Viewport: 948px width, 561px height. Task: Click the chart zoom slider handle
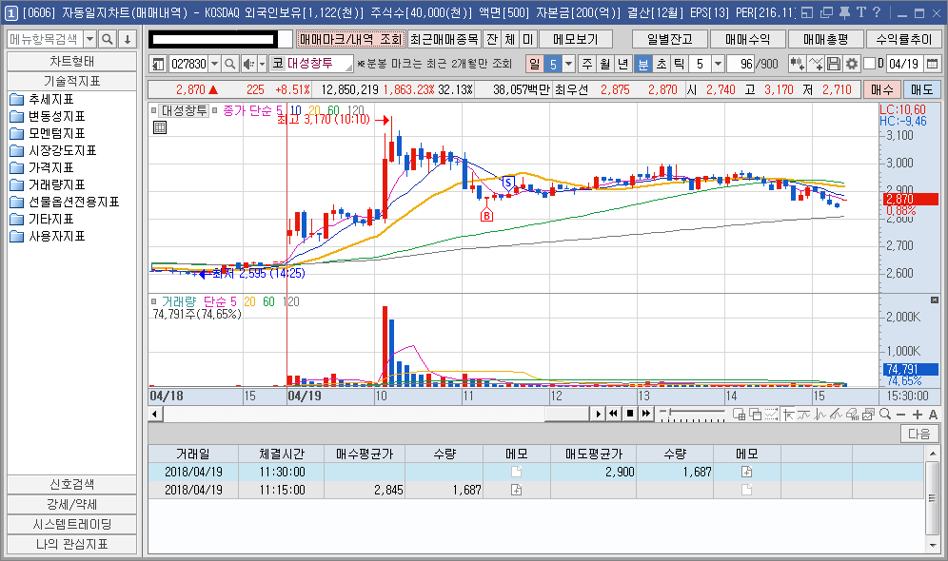669,411
